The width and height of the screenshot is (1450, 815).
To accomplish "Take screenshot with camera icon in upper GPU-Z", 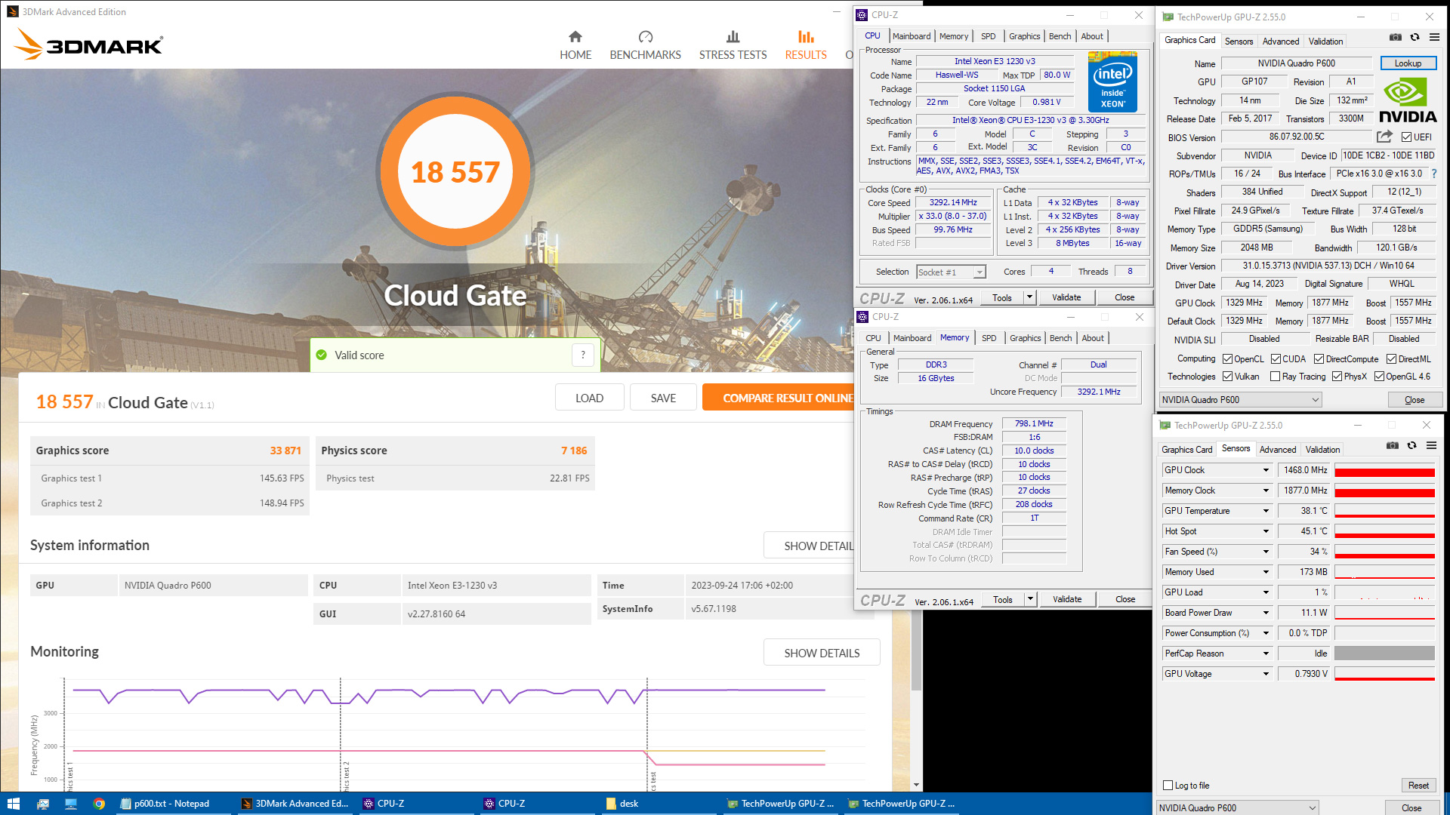I will click(1395, 37).
